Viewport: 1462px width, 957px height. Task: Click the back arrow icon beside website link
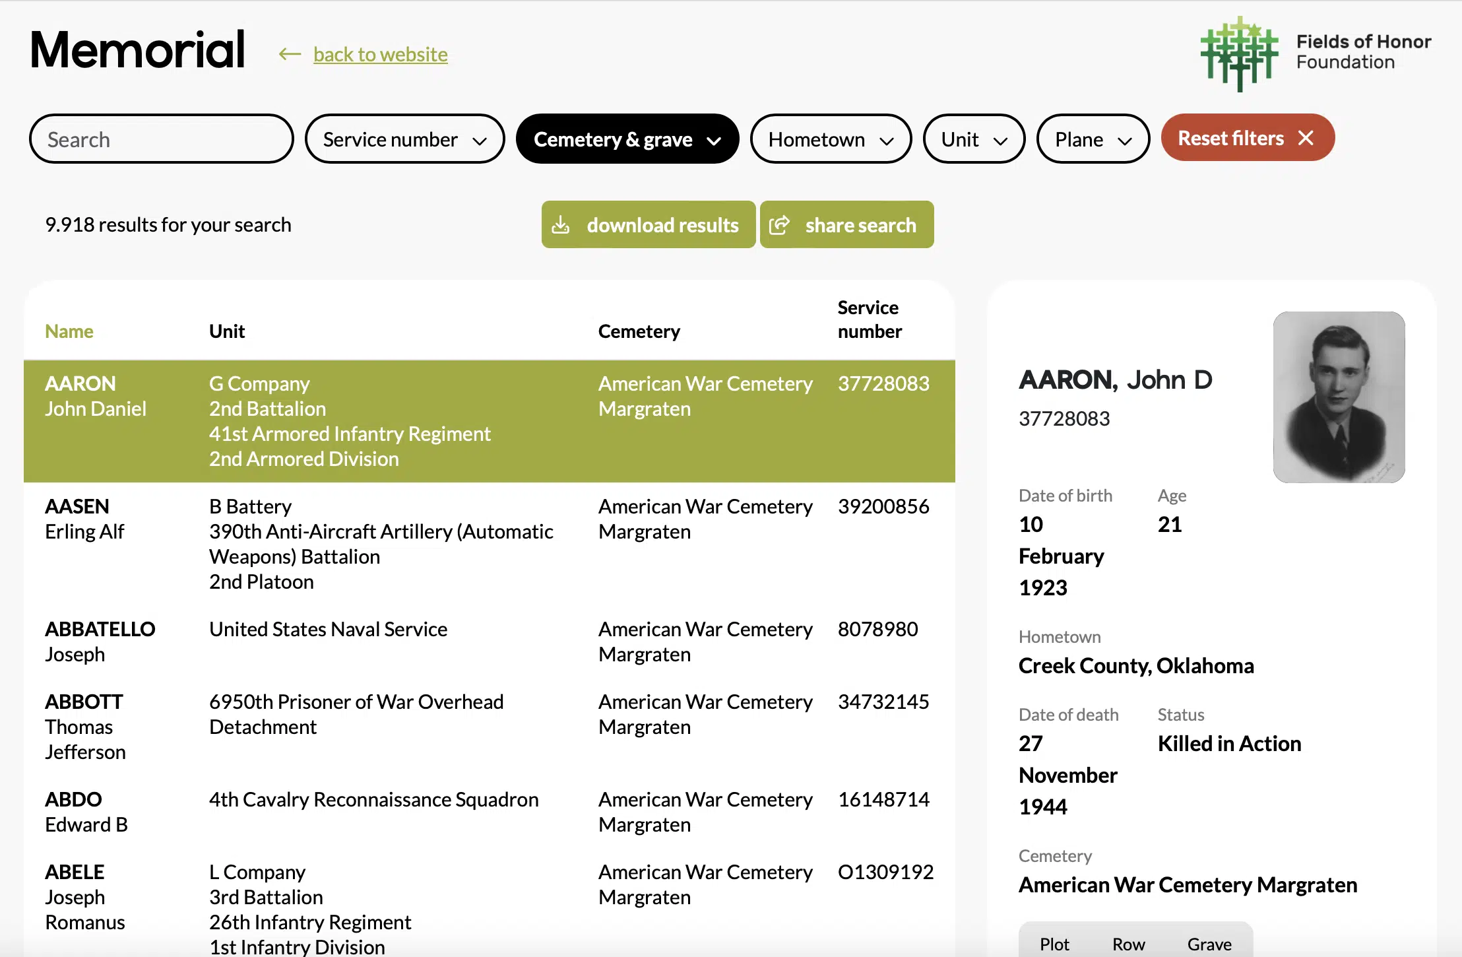(x=290, y=54)
